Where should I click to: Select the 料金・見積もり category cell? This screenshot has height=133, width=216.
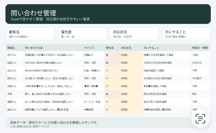[94, 71]
